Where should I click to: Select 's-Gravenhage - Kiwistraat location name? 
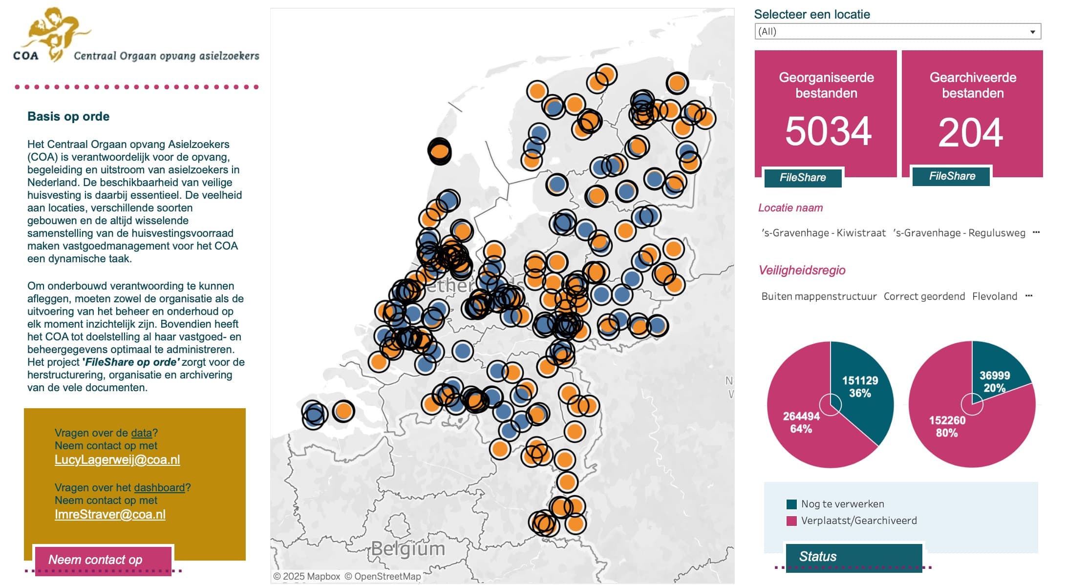[823, 233]
